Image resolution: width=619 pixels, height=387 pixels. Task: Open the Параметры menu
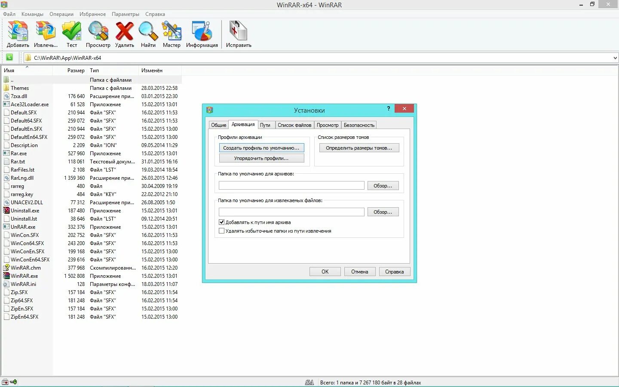pyautogui.click(x=126, y=14)
